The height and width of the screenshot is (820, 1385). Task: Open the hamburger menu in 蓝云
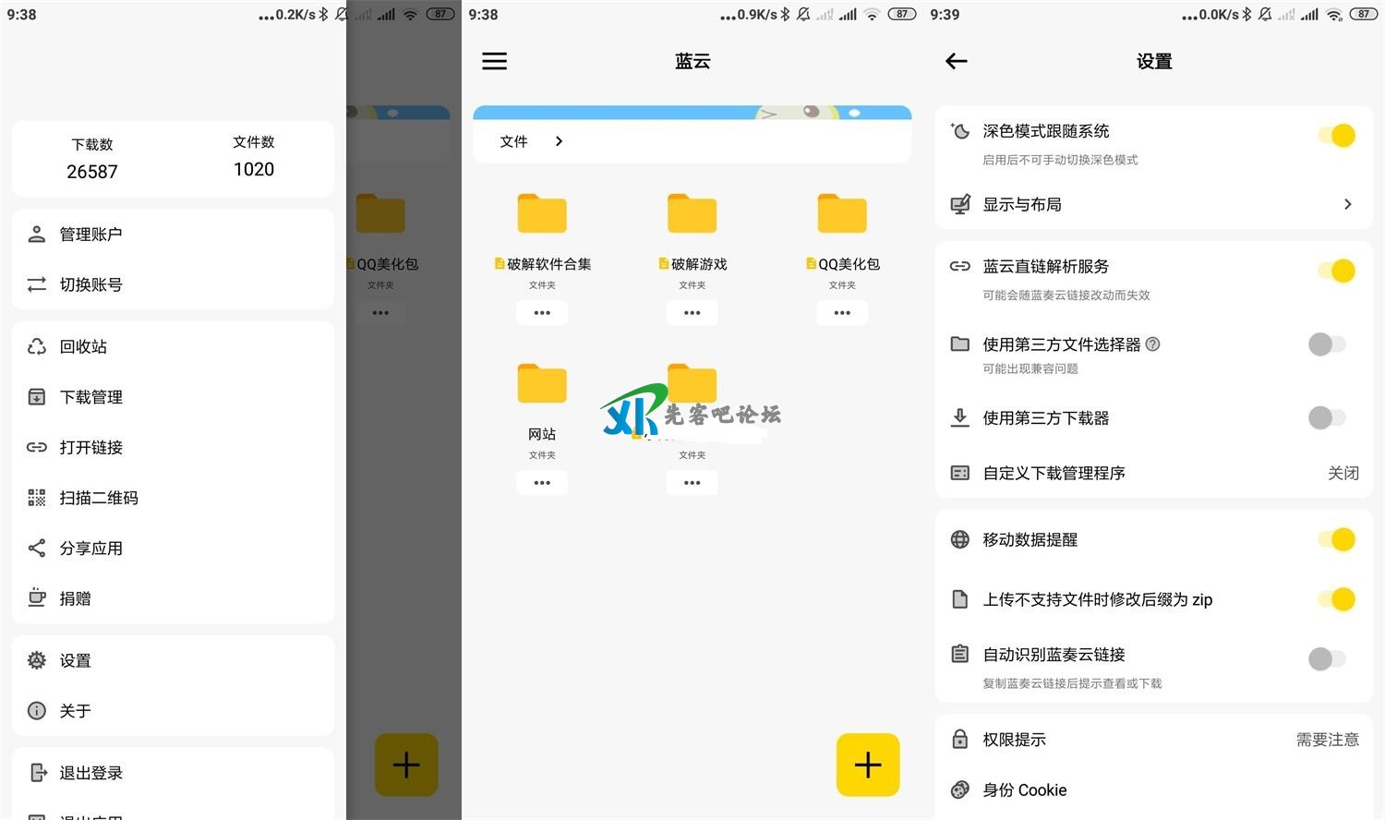[494, 61]
